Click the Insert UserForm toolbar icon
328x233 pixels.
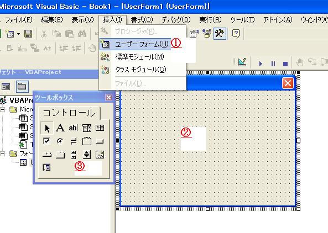point(10,34)
